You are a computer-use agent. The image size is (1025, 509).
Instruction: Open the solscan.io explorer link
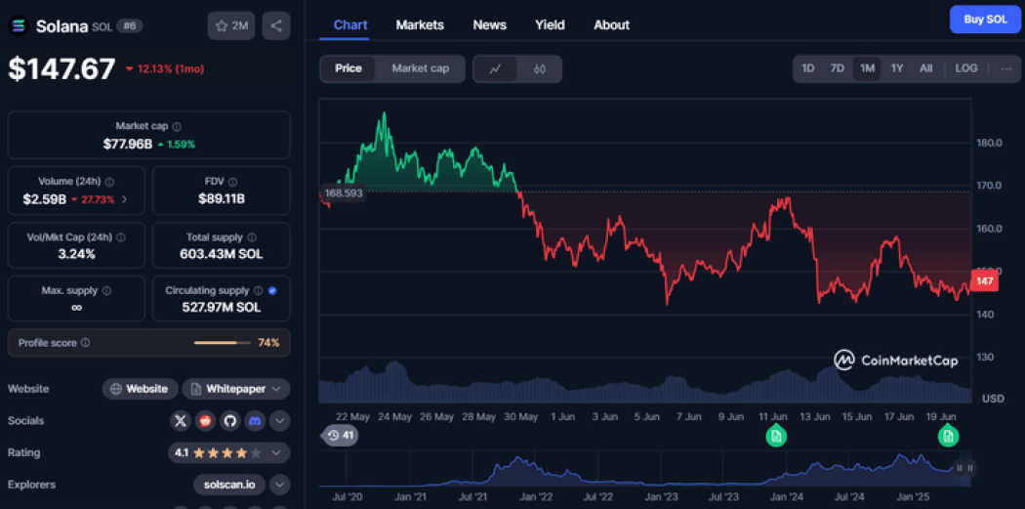click(228, 485)
